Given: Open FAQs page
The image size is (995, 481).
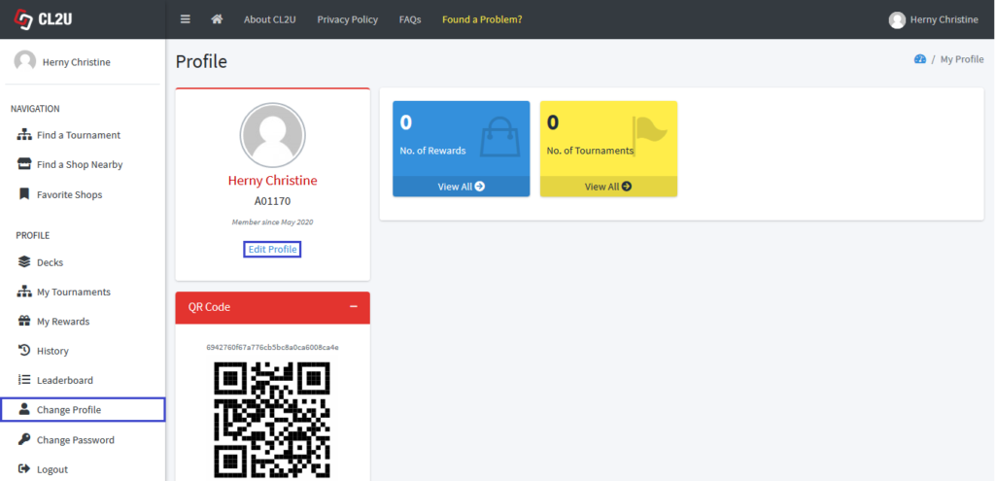Looking at the screenshot, I should (410, 19).
